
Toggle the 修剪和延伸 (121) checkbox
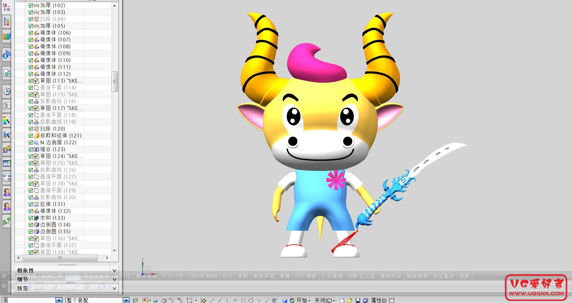coord(31,136)
